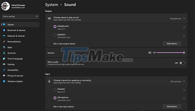Open Gaming settings

click(20, 64)
